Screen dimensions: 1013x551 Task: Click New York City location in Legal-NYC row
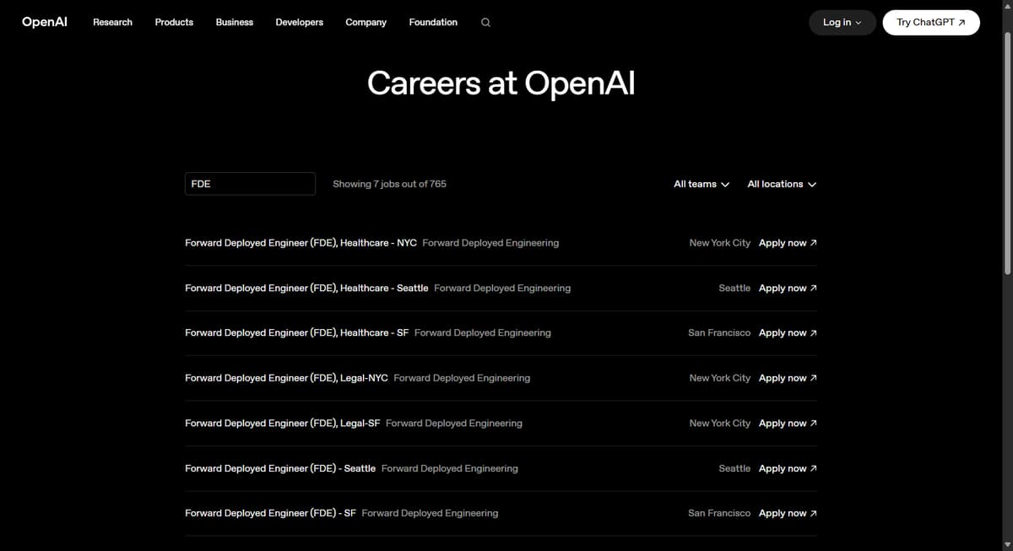click(720, 378)
